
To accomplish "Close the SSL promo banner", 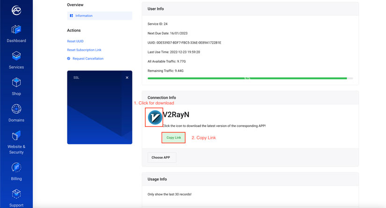I will pos(127,78).
